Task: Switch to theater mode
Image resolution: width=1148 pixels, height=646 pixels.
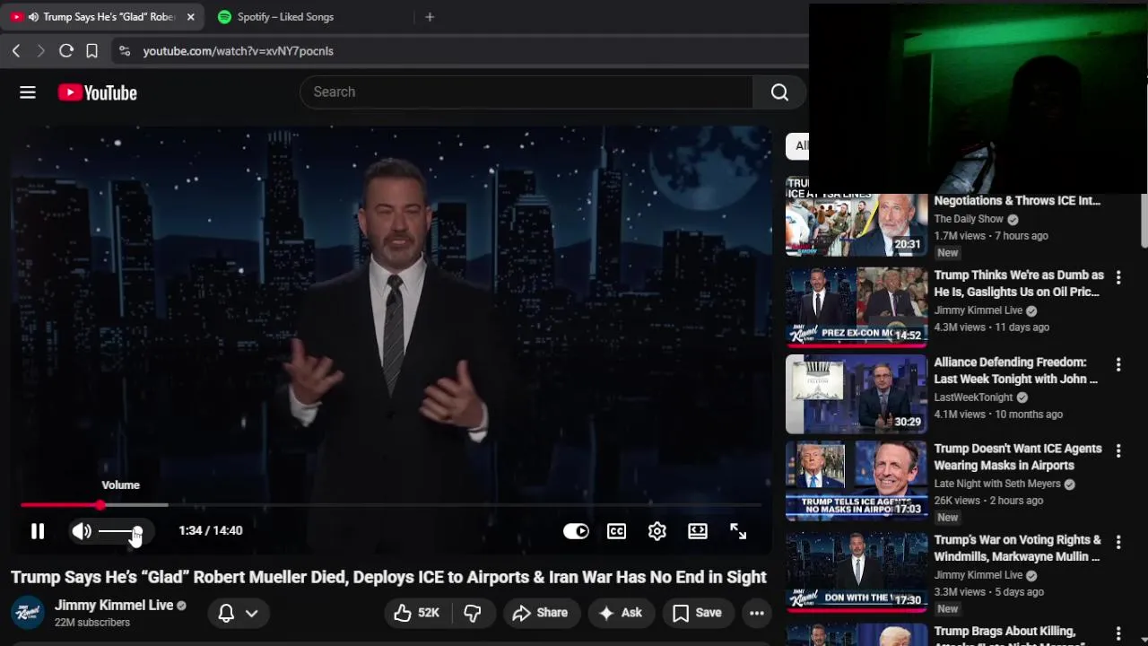Action: click(x=698, y=531)
